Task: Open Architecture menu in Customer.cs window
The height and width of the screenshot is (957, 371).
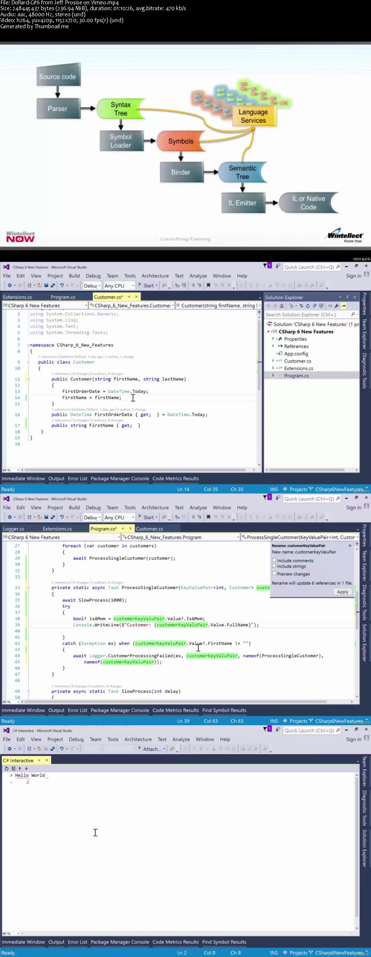Action: pyautogui.click(x=155, y=276)
